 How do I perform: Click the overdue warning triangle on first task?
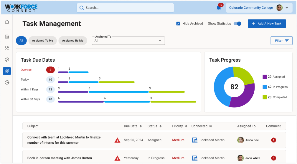point(117,140)
